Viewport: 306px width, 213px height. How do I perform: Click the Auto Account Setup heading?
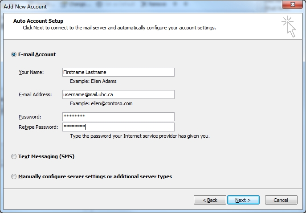coord(38,21)
